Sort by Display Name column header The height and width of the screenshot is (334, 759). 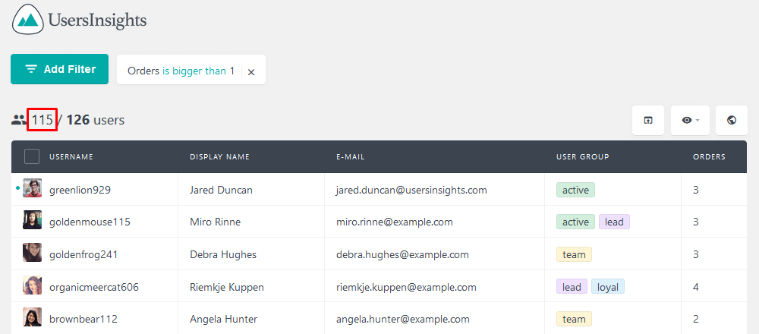[x=220, y=157]
